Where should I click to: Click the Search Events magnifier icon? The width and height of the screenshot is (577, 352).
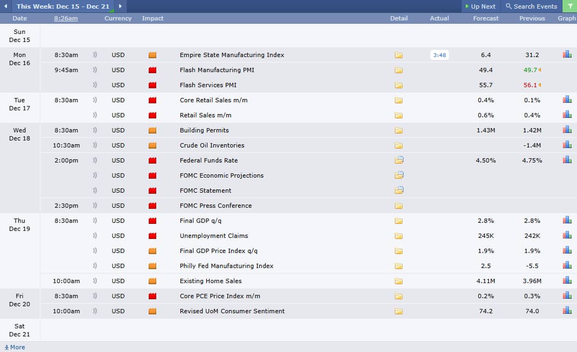click(509, 6)
